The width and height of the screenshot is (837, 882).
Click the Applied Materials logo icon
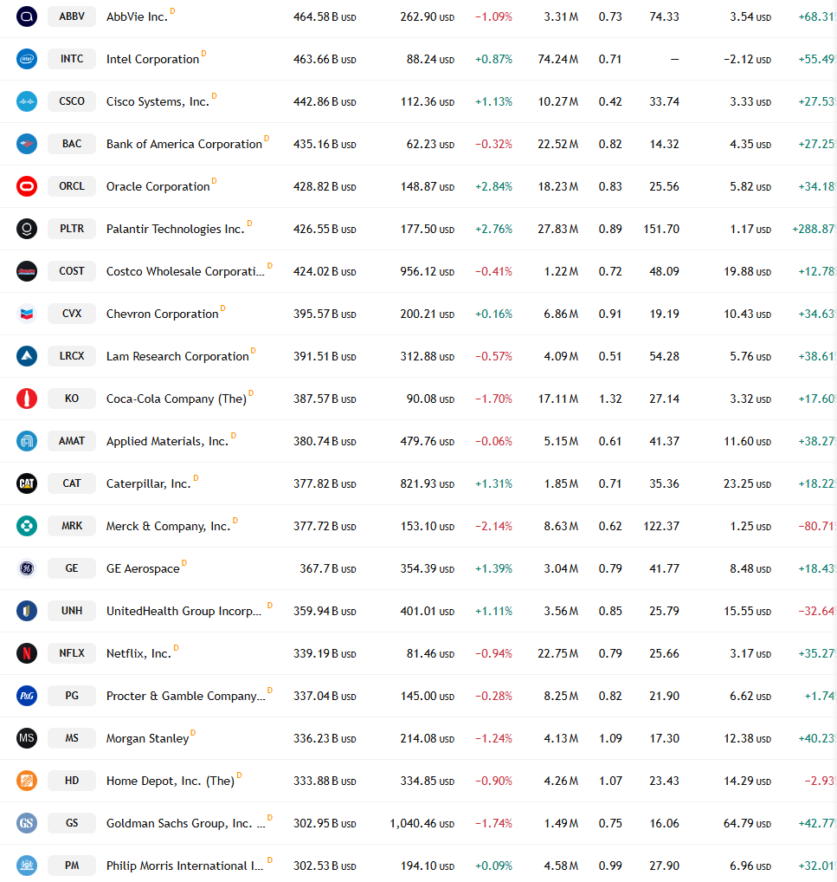pos(27,441)
